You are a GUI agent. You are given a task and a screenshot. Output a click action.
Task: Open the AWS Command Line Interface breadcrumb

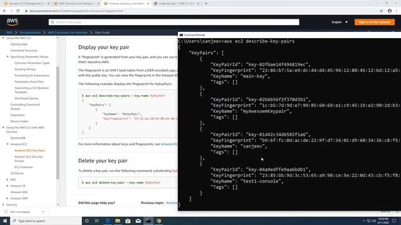tap(68, 32)
